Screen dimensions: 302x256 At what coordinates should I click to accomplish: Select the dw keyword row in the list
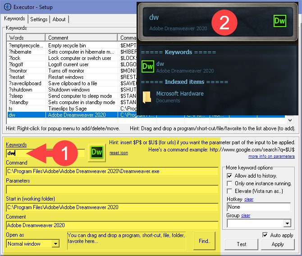[146, 115]
